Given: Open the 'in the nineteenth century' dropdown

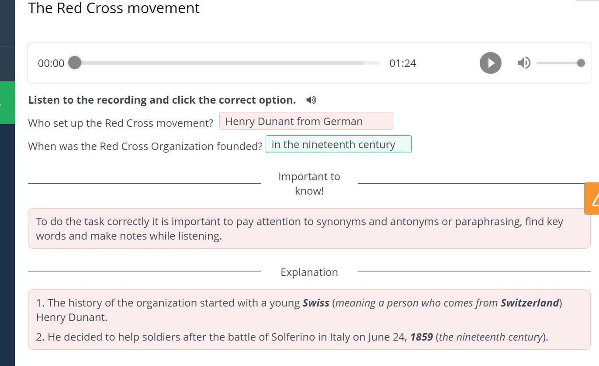Looking at the screenshot, I should 338,144.
